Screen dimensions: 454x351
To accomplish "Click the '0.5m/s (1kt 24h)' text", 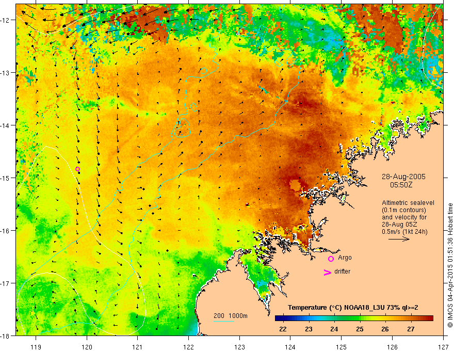I will [x=404, y=232].
